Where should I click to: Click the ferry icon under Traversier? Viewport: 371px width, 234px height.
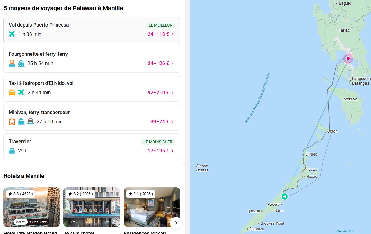click(x=12, y=151)
